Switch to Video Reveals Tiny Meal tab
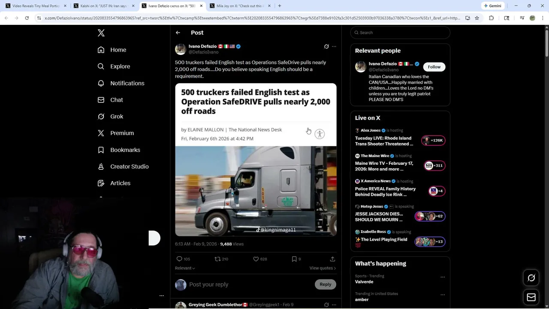 pos(36,6)
